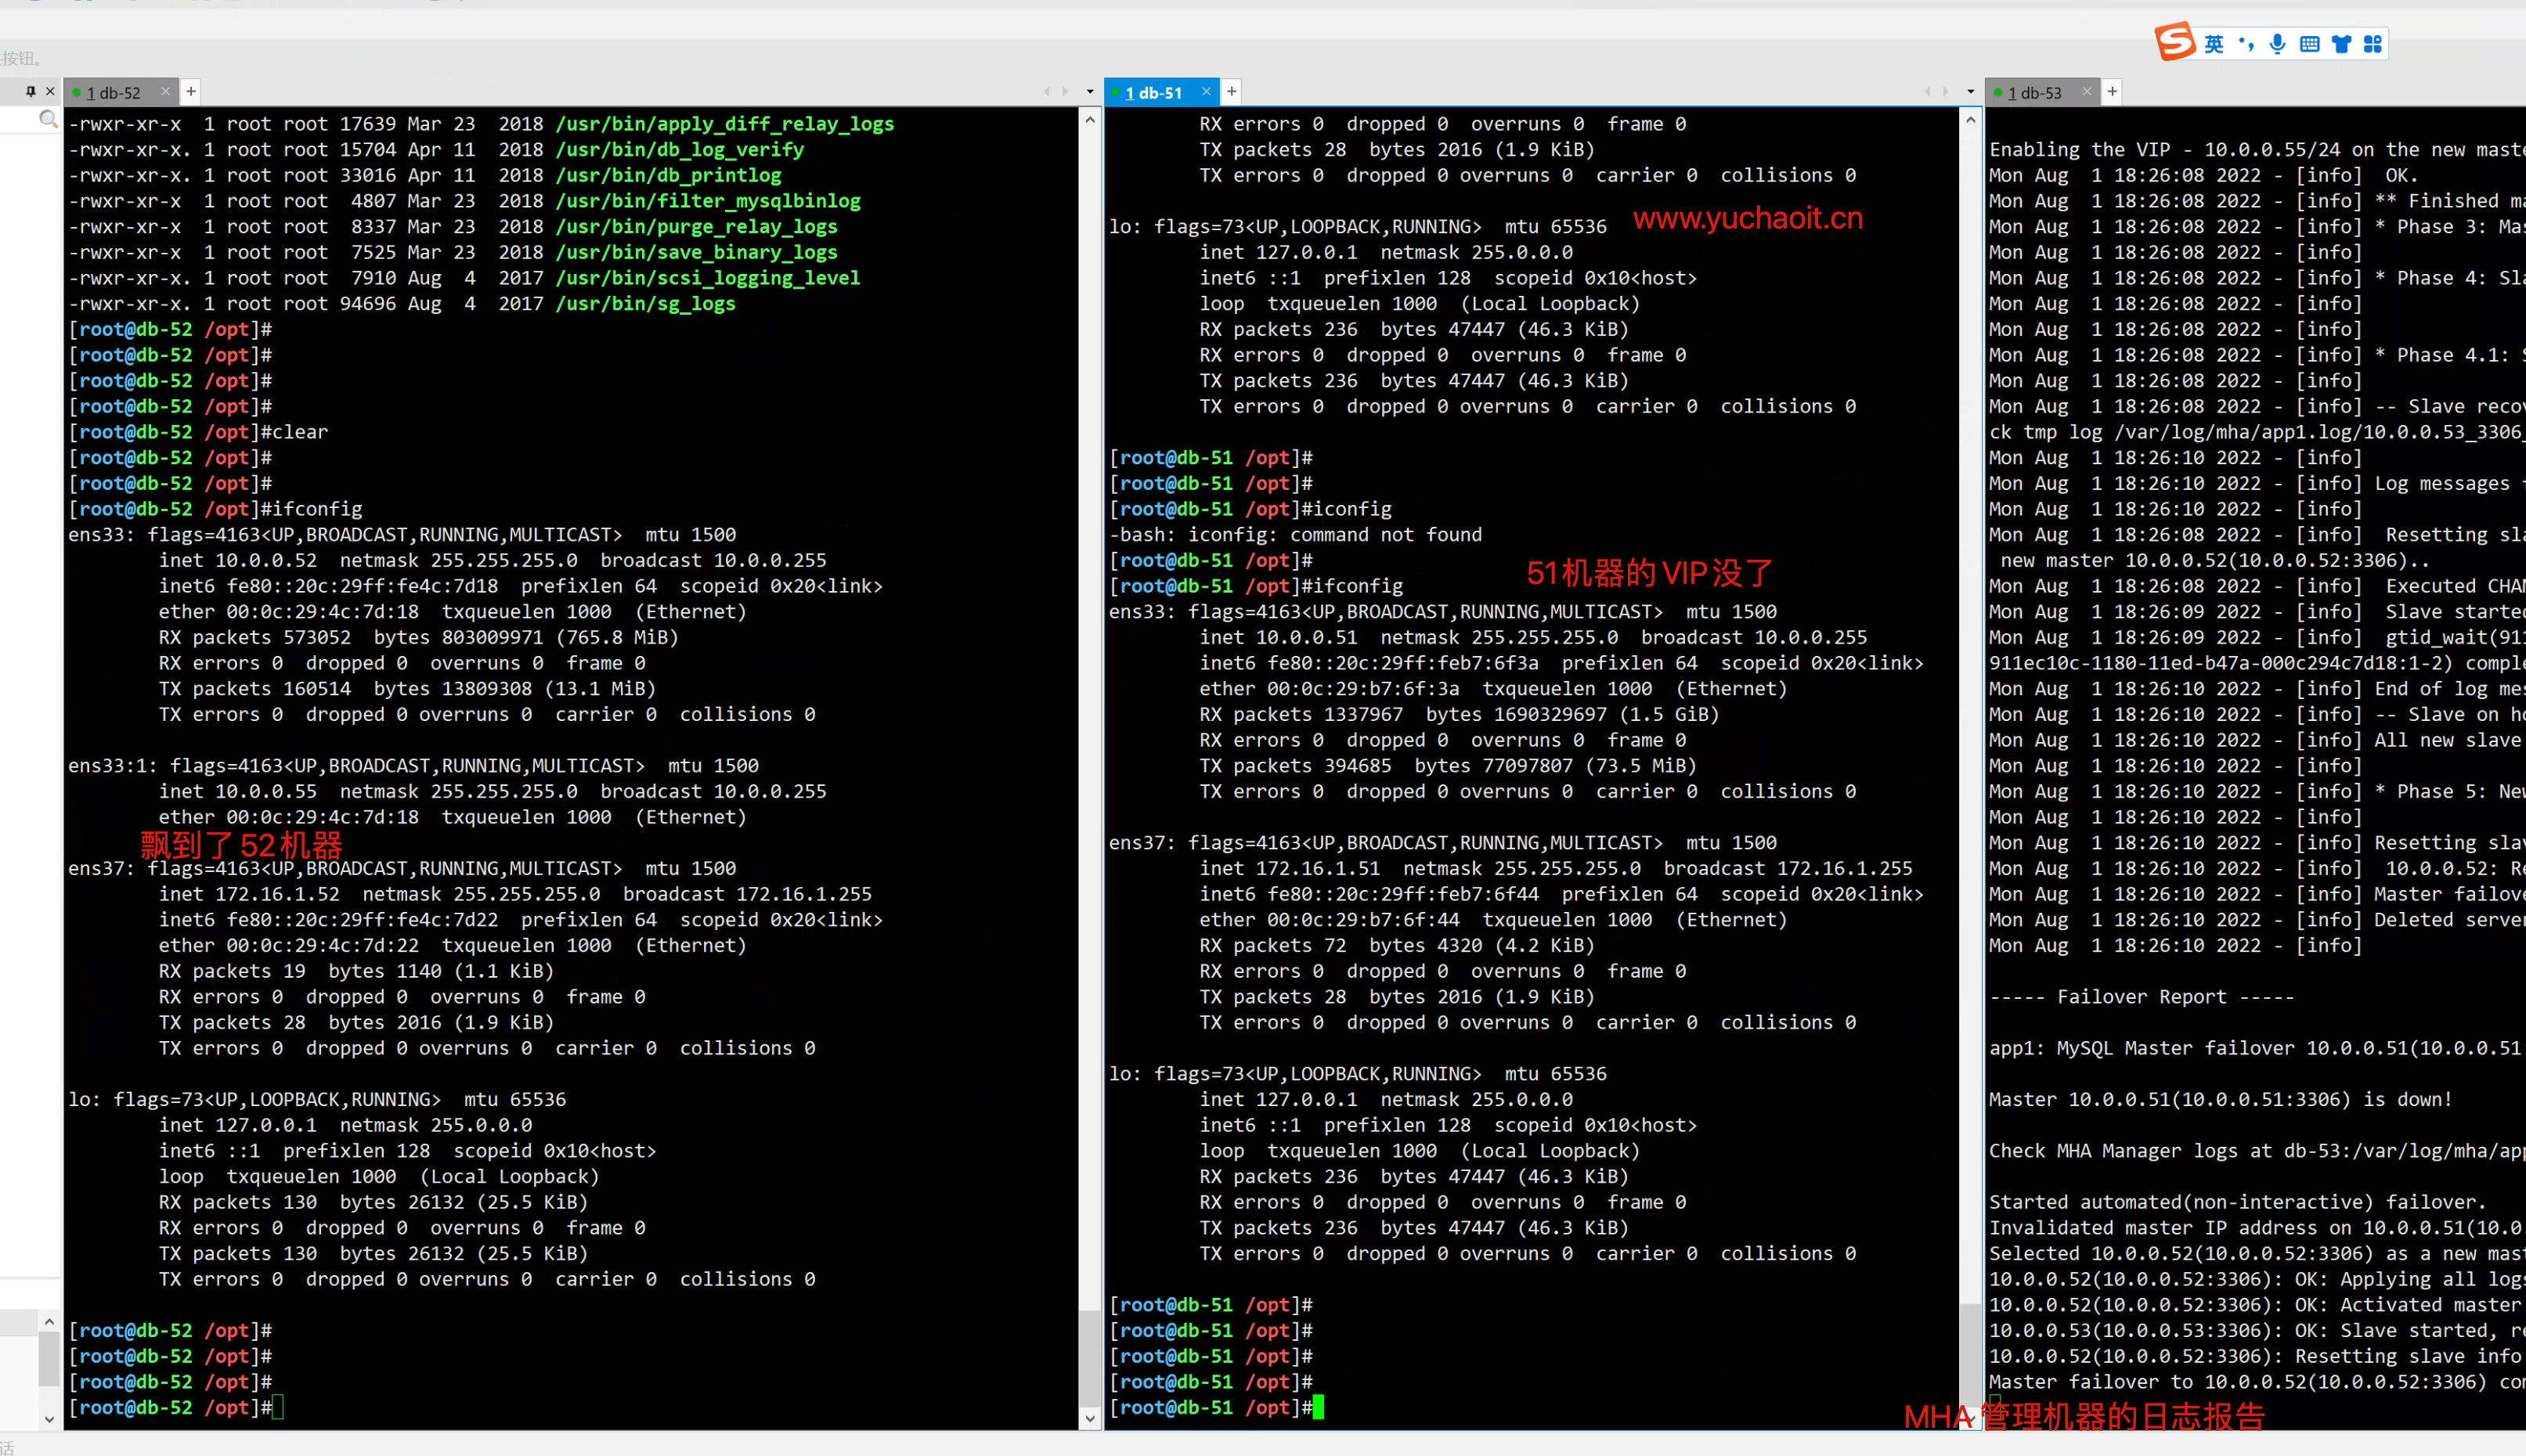Add a new tab beside db-53
The height and width of the screenshot is (1456, 2526).
pyautogui.click(x=2112, y=92)
